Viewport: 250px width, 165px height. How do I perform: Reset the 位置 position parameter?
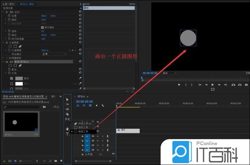80,16
